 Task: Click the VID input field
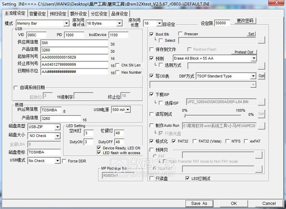point(36,35)
